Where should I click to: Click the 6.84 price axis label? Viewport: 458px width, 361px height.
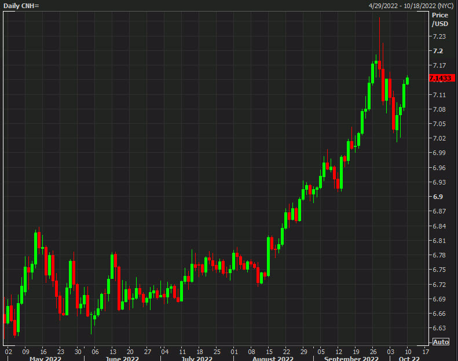(x=439, y=226)
